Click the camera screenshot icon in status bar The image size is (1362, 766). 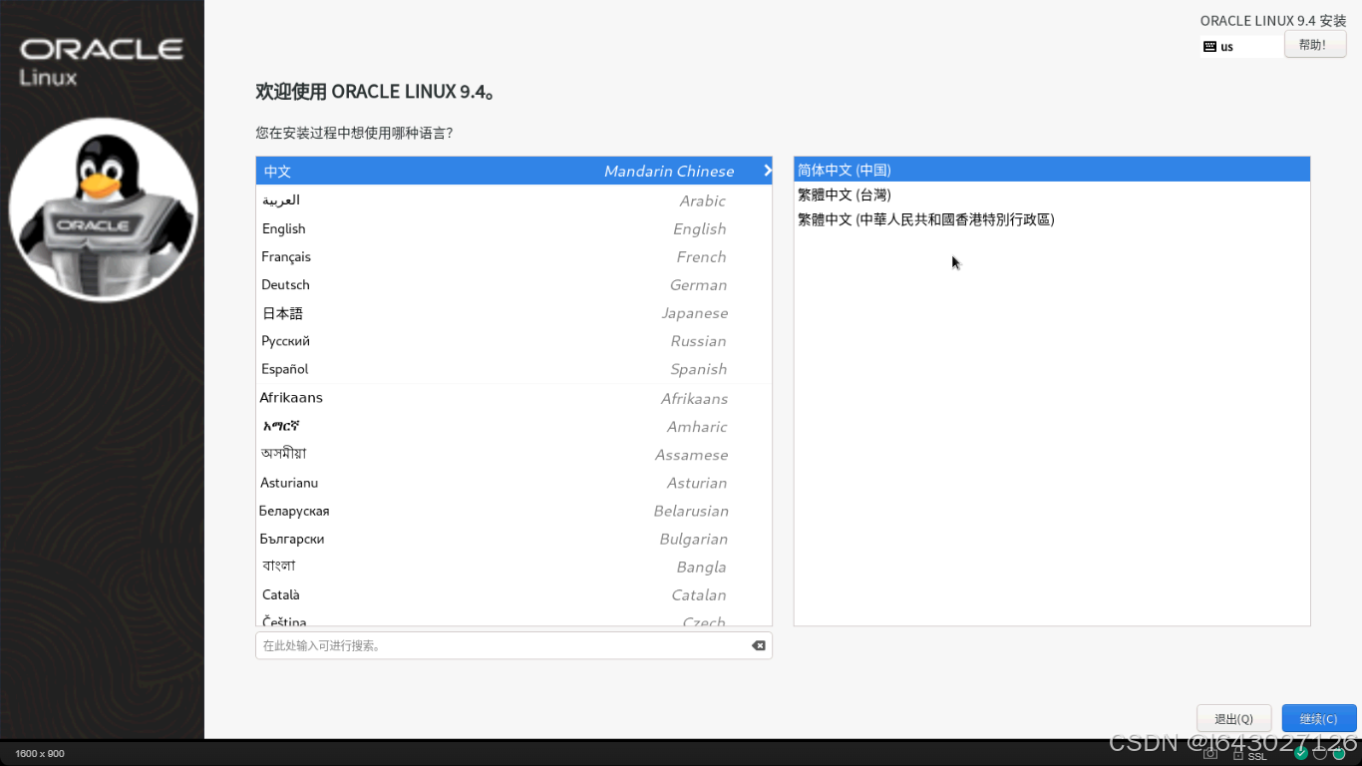[x=1210, y=754]
